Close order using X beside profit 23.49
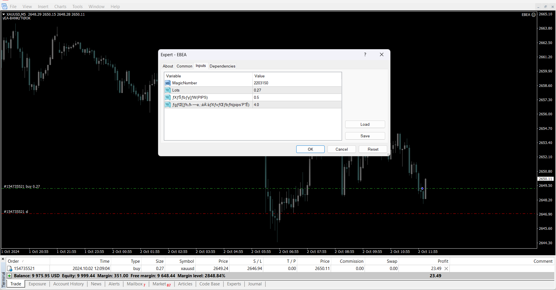 coord(446,269)
